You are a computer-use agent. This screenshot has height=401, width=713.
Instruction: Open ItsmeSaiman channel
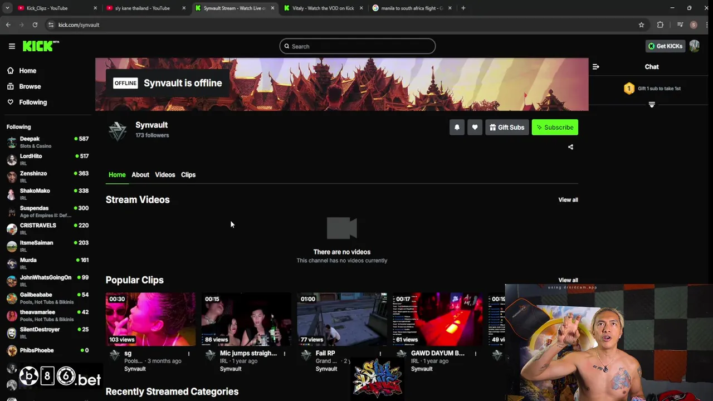(47, 246)
